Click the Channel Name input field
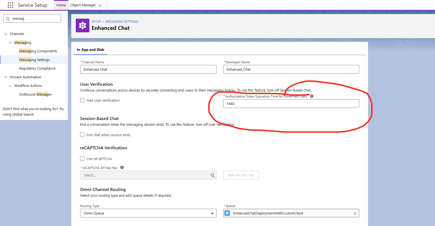Image resolution: width=435 pixels, height=226 pixels. (148, 69)
